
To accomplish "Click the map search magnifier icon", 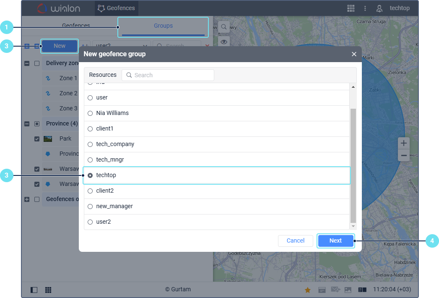I will pyautogui.click(x=224, y=27).
